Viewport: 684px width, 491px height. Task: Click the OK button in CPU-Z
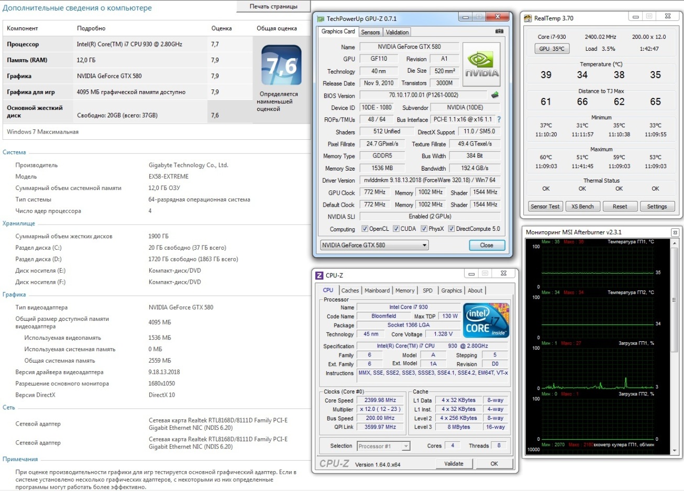494,463
